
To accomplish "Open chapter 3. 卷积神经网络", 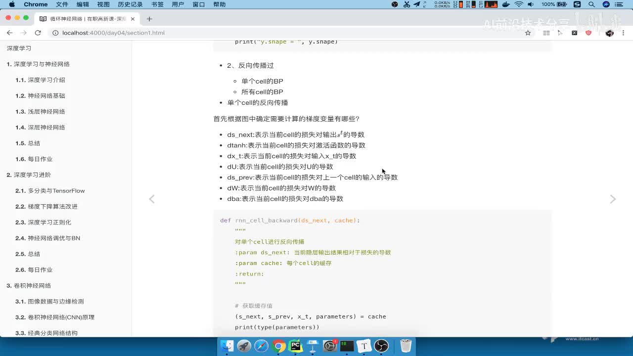I will (29, 286).
